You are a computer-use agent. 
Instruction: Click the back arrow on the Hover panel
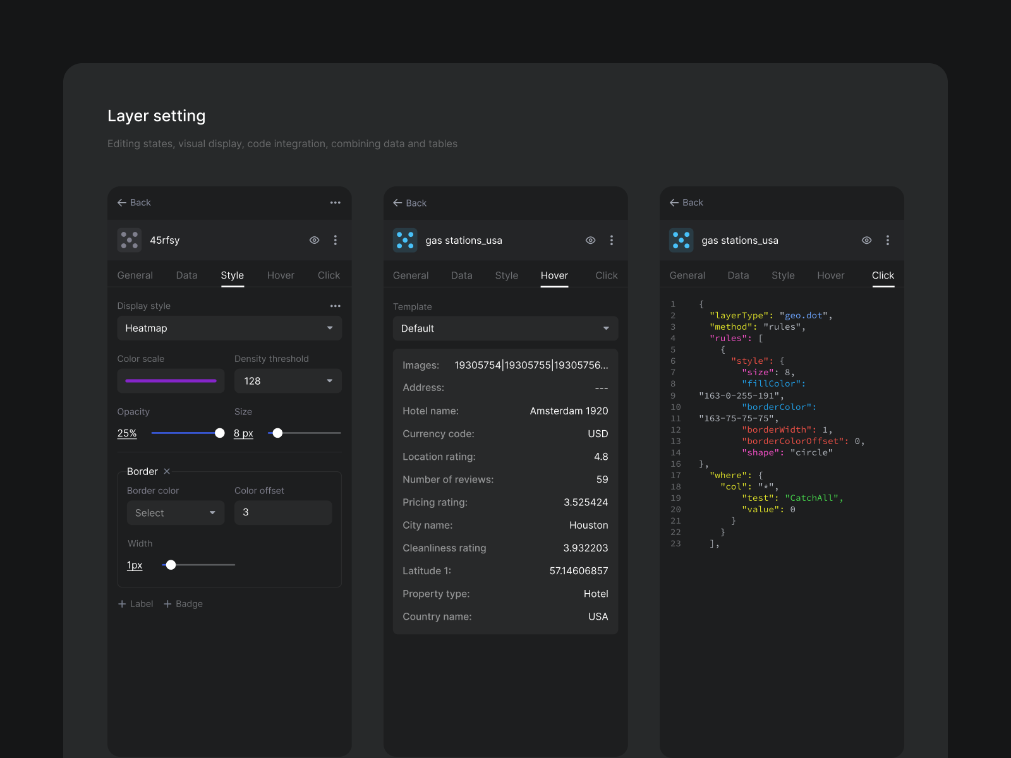(x=398, y=203)
